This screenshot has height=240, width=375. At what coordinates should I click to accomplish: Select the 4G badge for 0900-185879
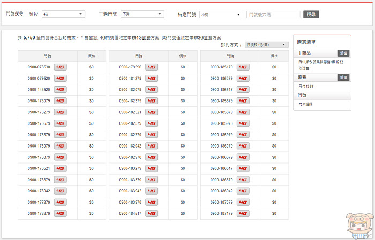pos(243,112)
